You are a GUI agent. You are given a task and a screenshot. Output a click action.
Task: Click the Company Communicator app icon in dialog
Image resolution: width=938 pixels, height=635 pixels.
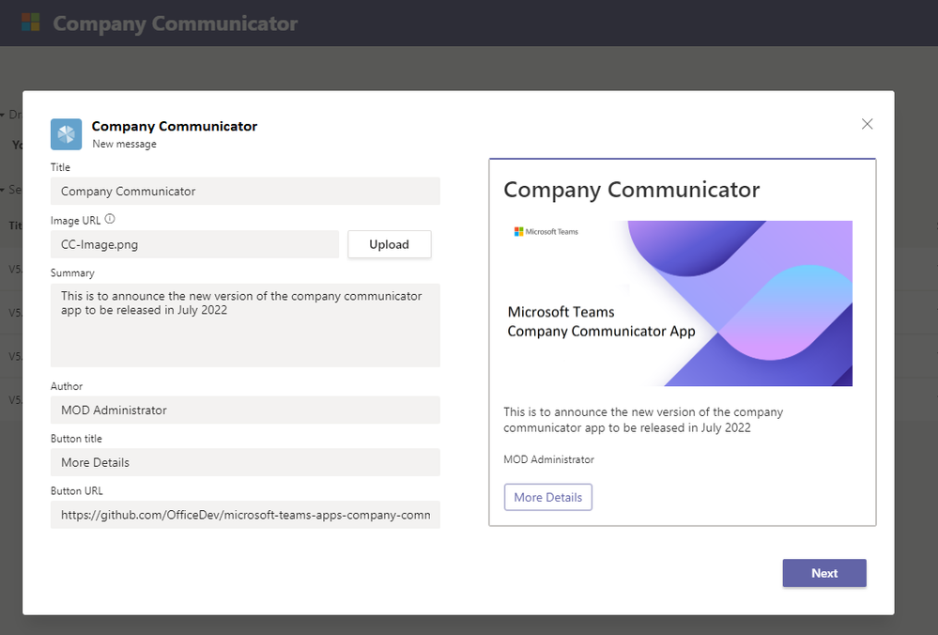(66, 134)
